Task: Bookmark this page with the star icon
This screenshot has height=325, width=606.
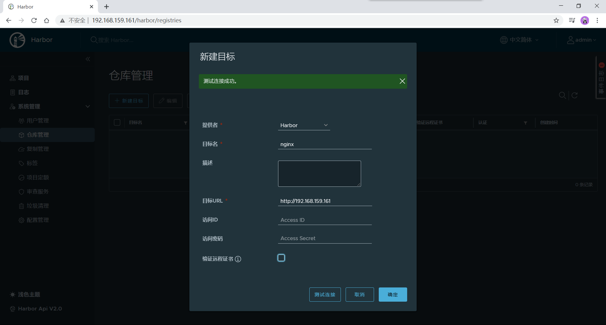Action: click(556, 21)
